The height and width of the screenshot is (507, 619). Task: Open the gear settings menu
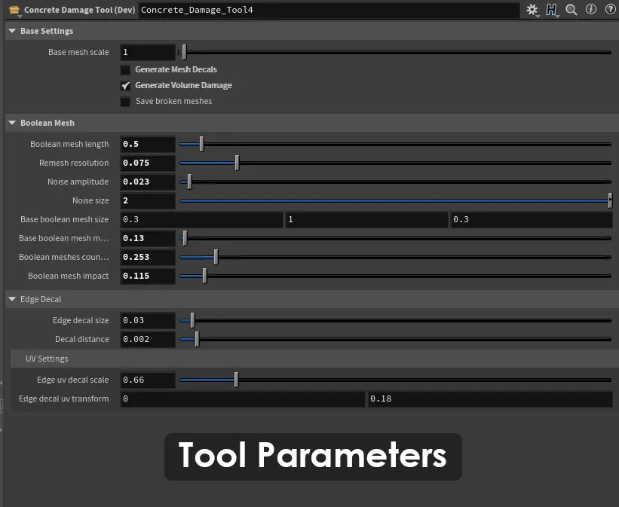532,10
